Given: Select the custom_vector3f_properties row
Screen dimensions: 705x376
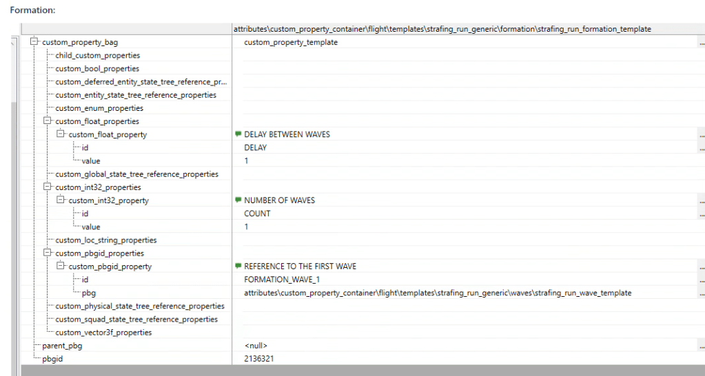Looking at the screenshot, I should pos(103,333).
